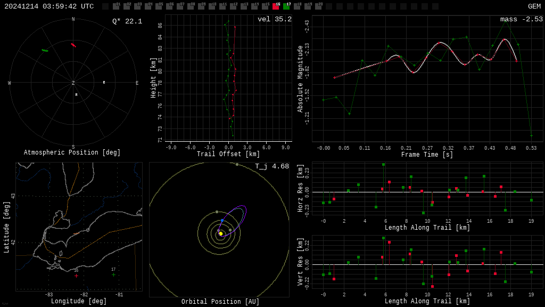Click the red station 16 cross on map
Screen dimensions: 545x307
(76, 276)
